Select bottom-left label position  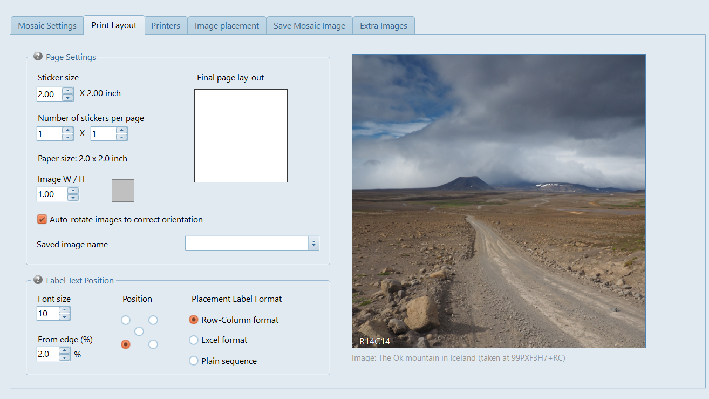click(126, 344)
